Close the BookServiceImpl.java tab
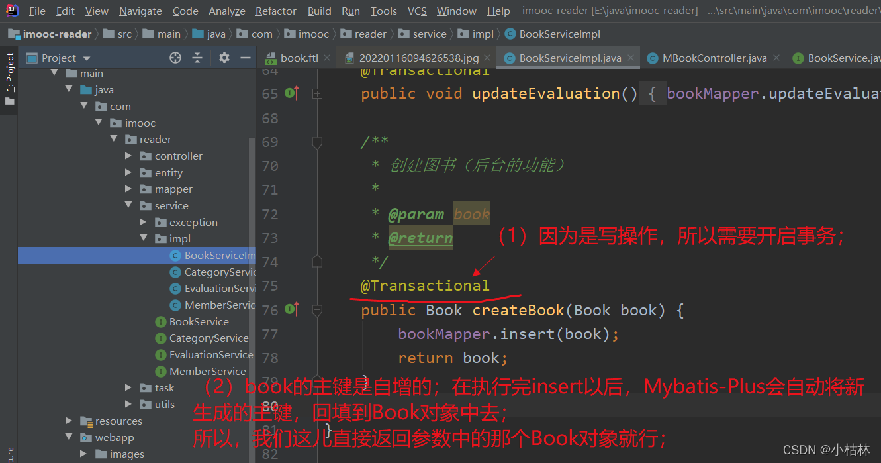The width and height of the screenshot is (881, 463). tap(630, 58)
